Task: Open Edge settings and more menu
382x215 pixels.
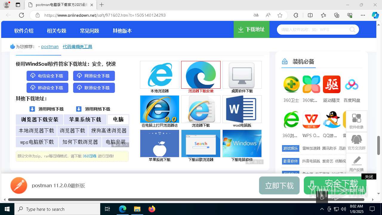Action: point(363,15)
